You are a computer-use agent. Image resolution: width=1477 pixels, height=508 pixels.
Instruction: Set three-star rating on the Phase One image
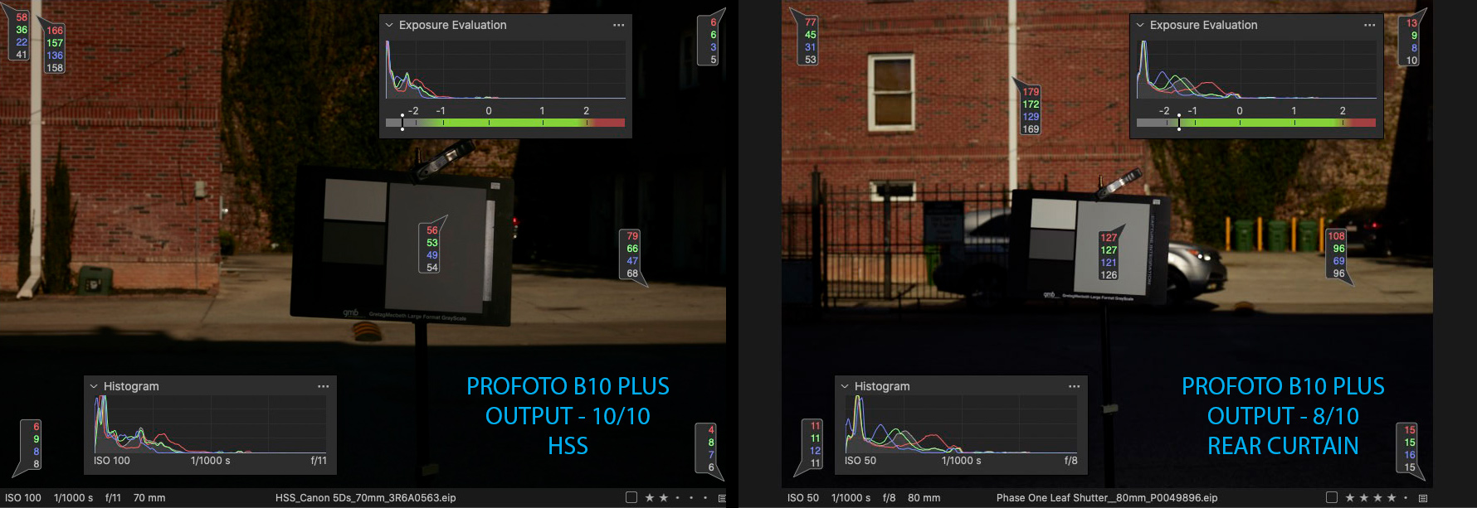(x=1378, y=498)
